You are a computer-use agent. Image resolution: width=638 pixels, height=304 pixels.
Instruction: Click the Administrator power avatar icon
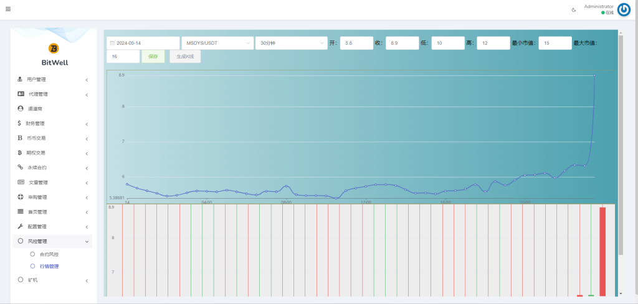click(x=623, y=9)
